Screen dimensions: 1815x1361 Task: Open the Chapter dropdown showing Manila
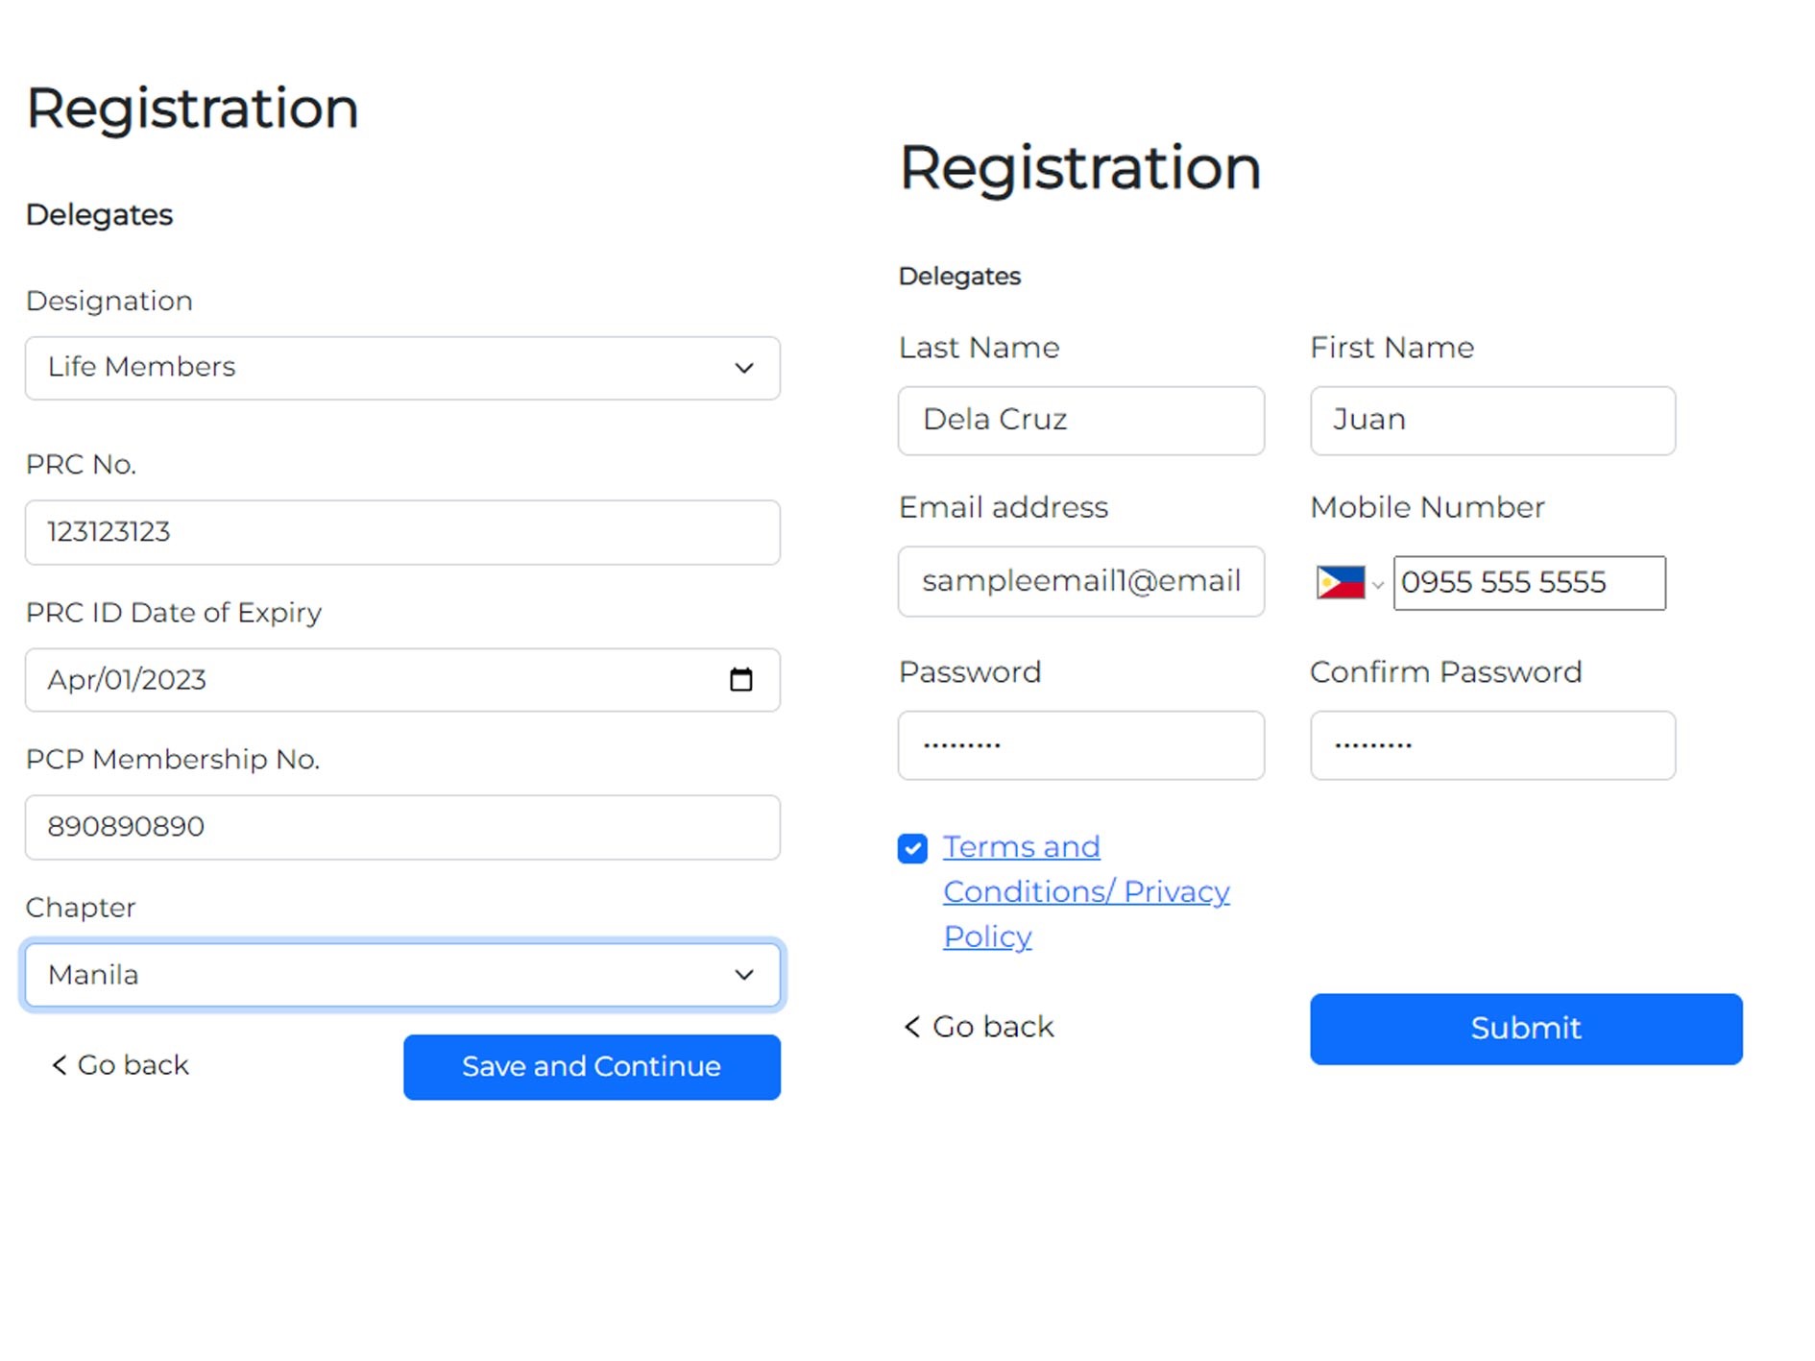402,975
